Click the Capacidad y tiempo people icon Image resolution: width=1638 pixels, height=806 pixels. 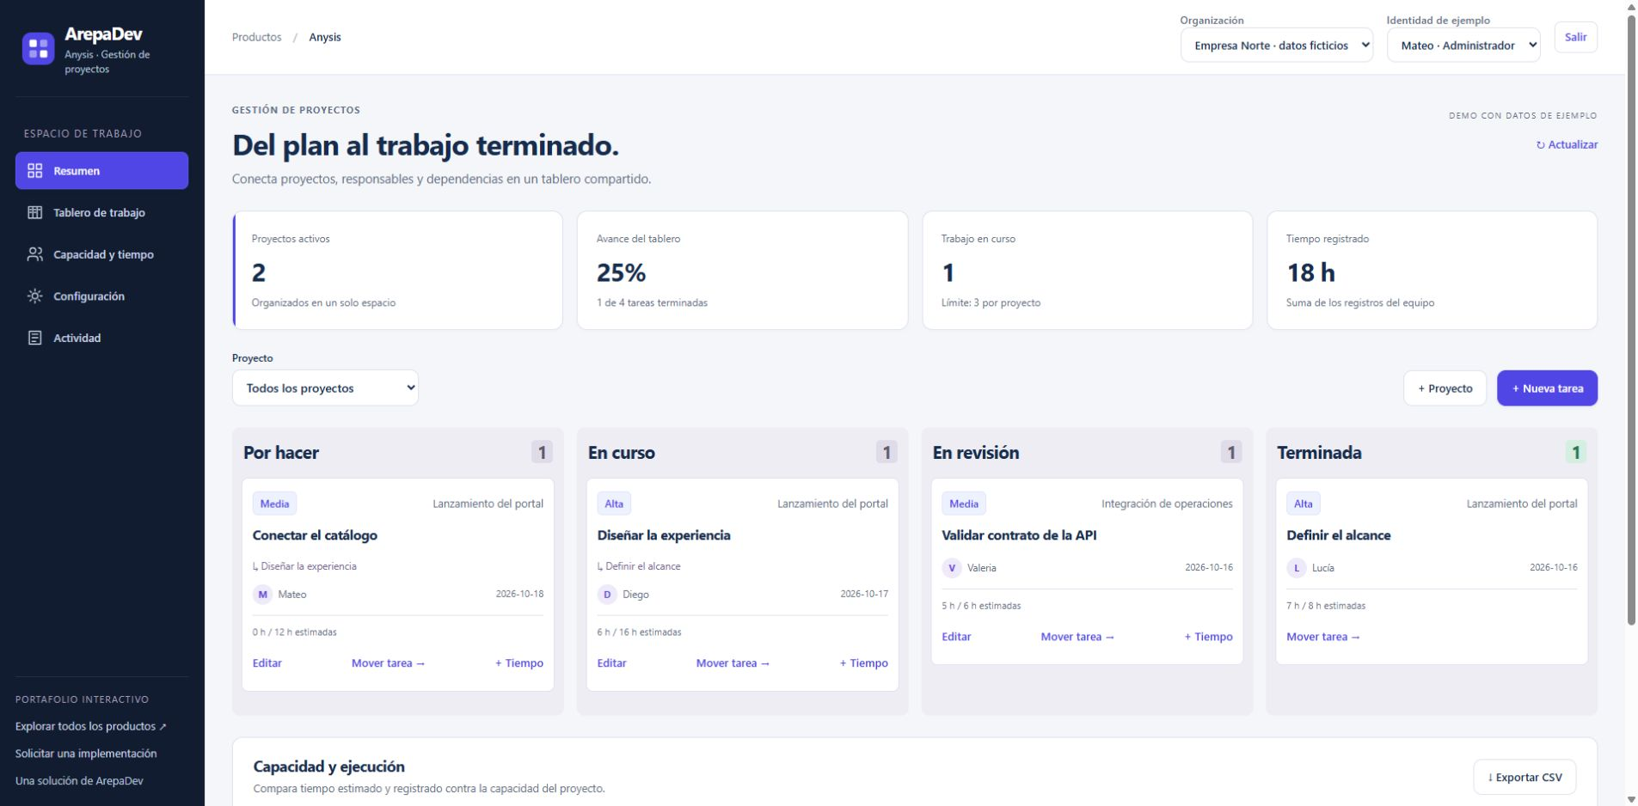[35, 254]
